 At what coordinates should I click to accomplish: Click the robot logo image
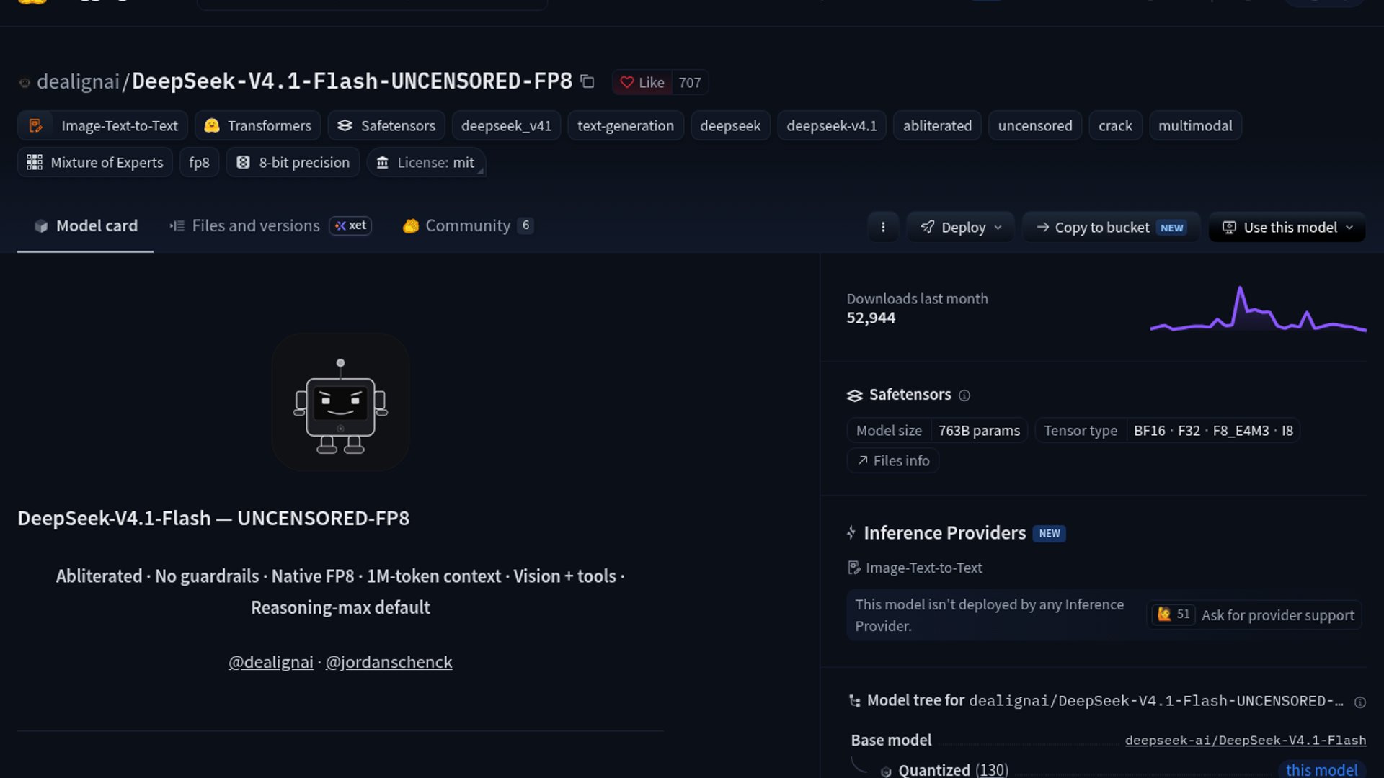(340, 402)
